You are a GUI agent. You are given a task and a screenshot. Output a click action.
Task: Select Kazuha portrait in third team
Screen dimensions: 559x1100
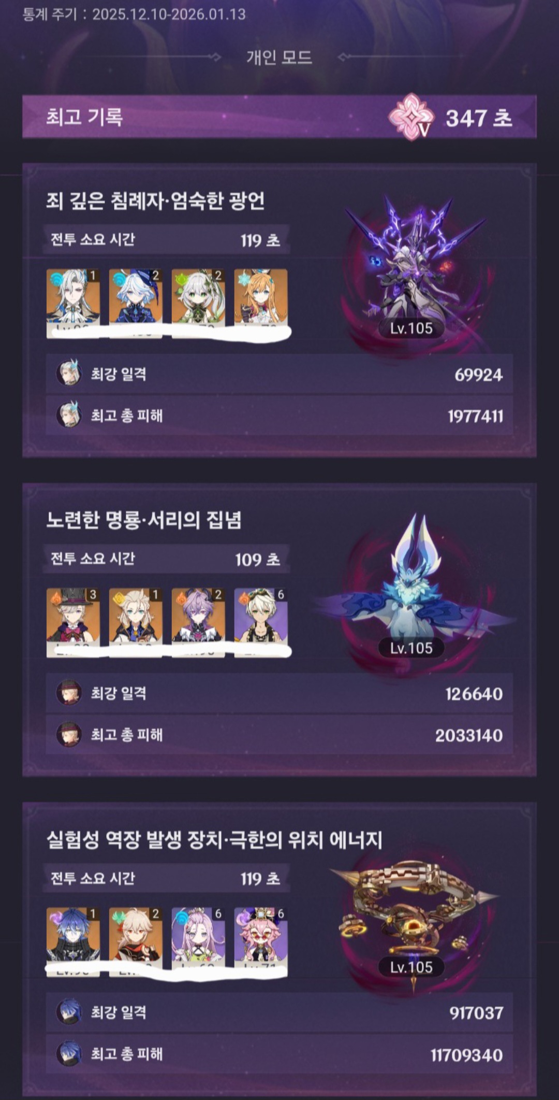click(136, 942)
